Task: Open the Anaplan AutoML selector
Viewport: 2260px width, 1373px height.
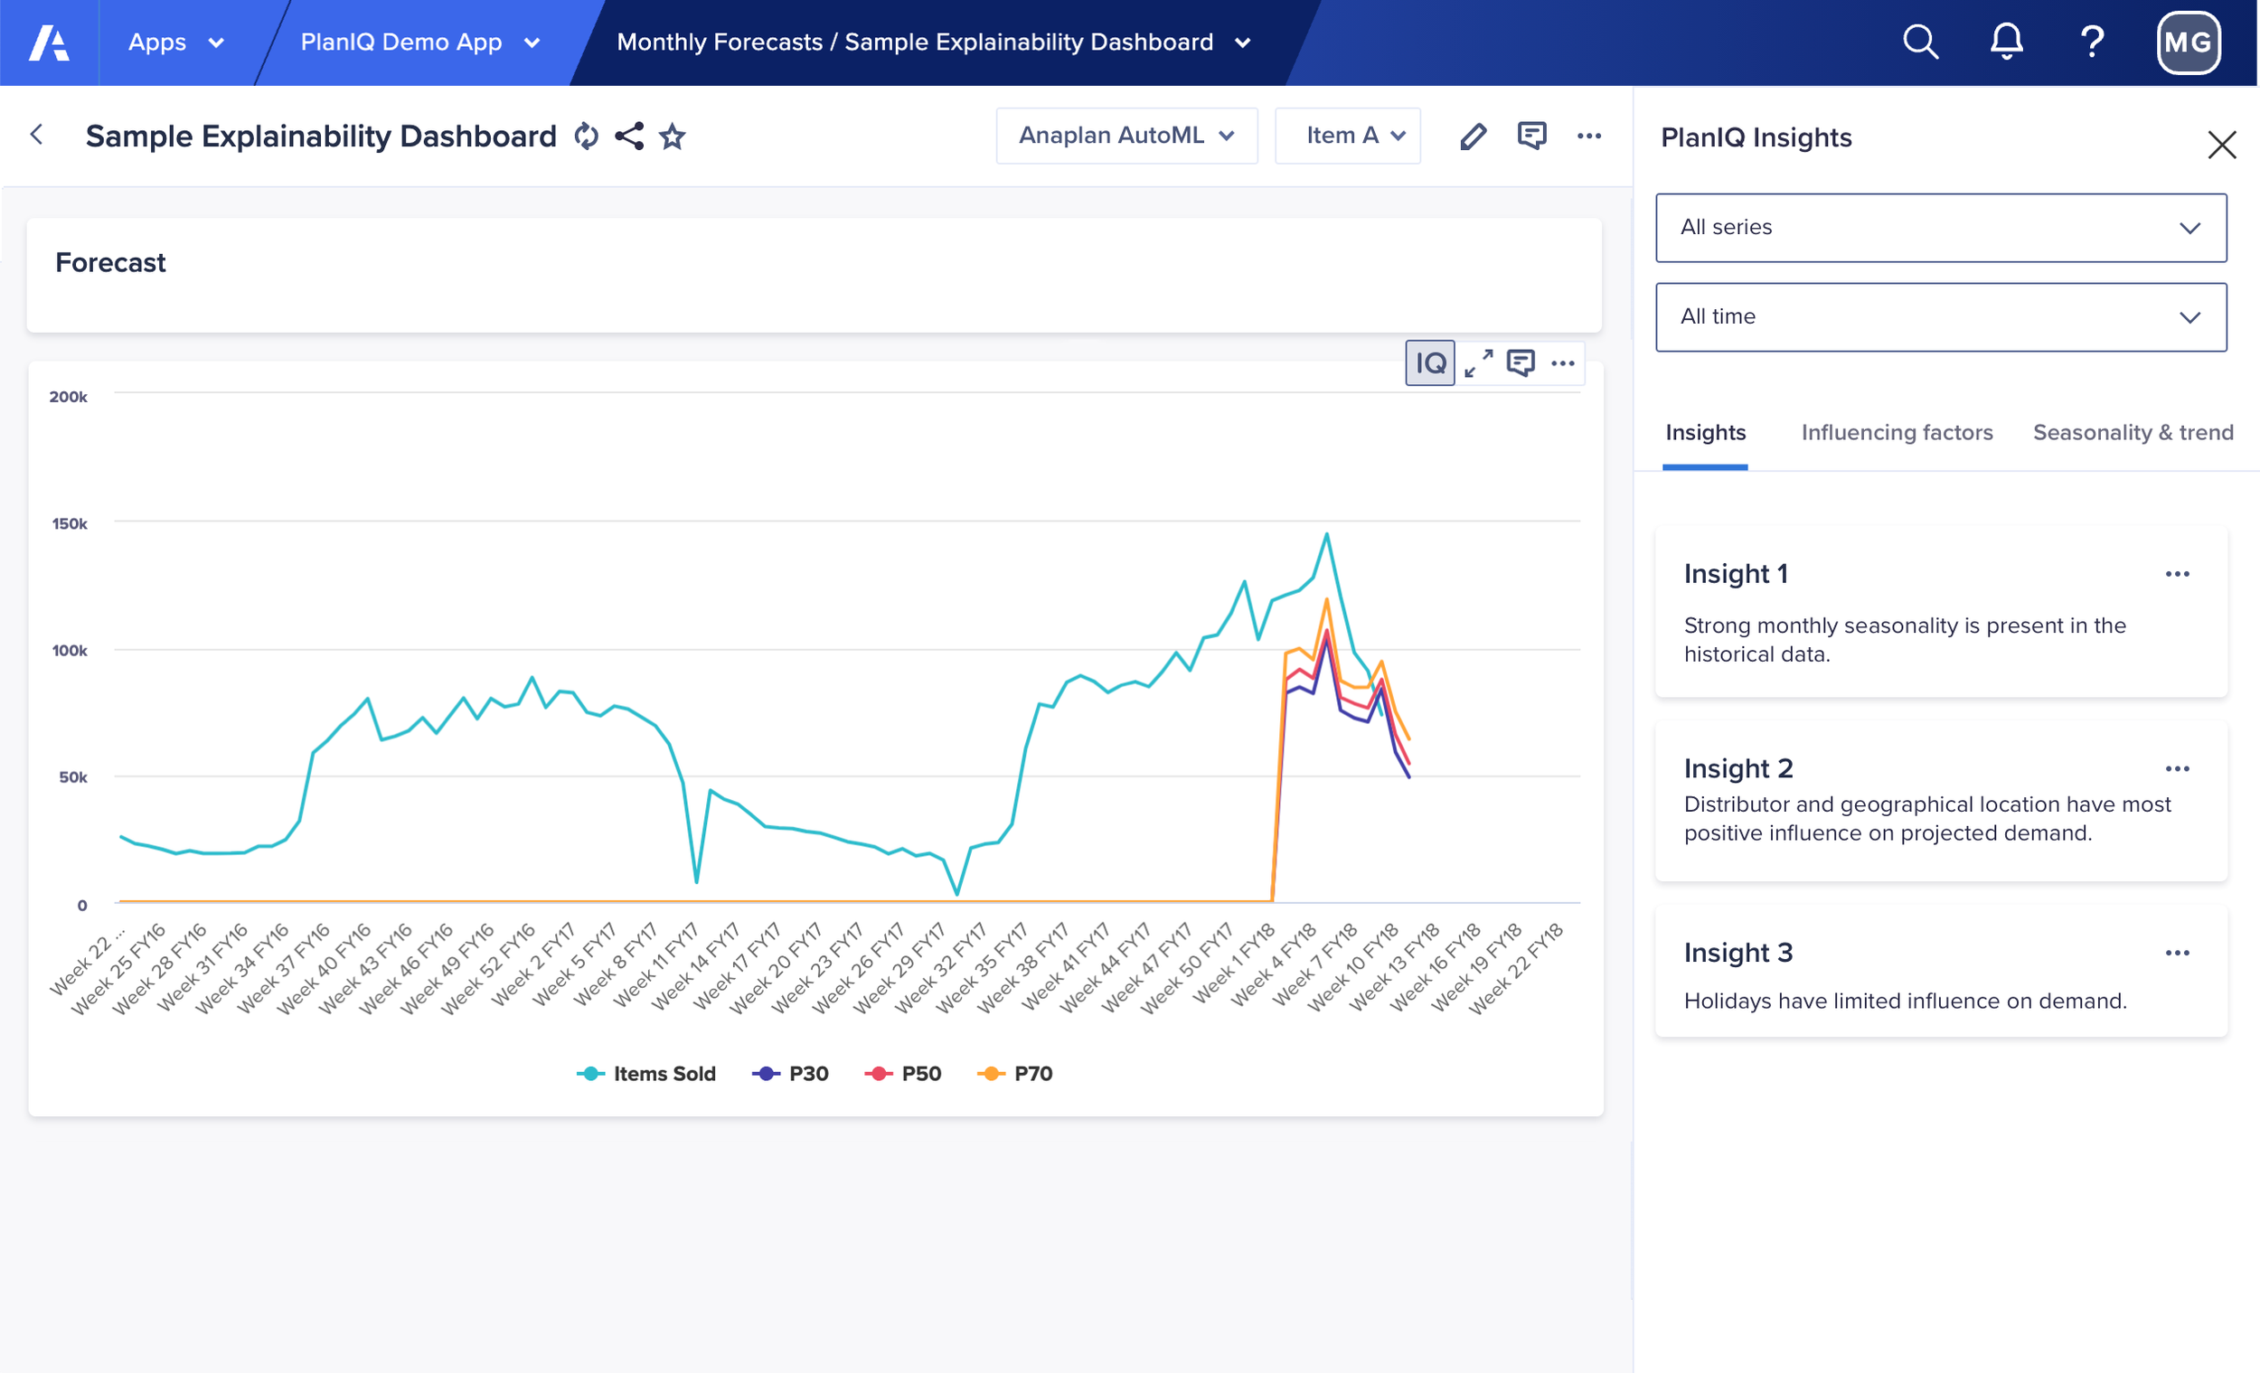Action: pos(1125,136)
